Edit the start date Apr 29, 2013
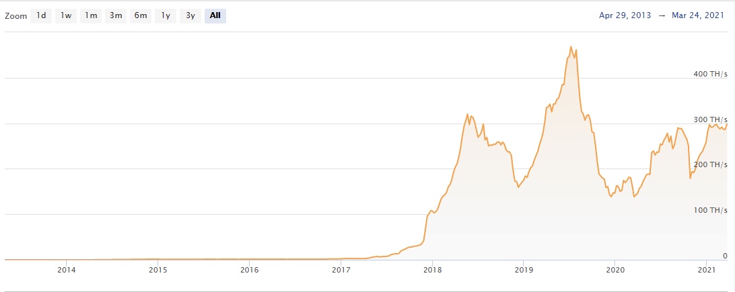This screenshot has width=735, height=292. 625,15
